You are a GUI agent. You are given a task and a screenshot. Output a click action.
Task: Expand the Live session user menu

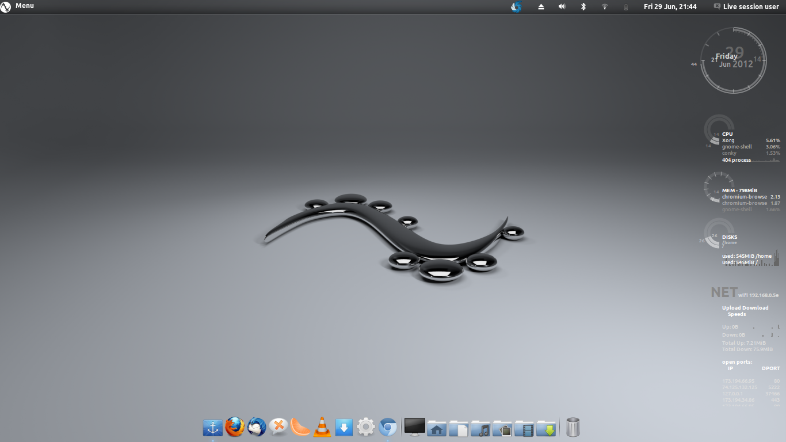coord(746,7)
